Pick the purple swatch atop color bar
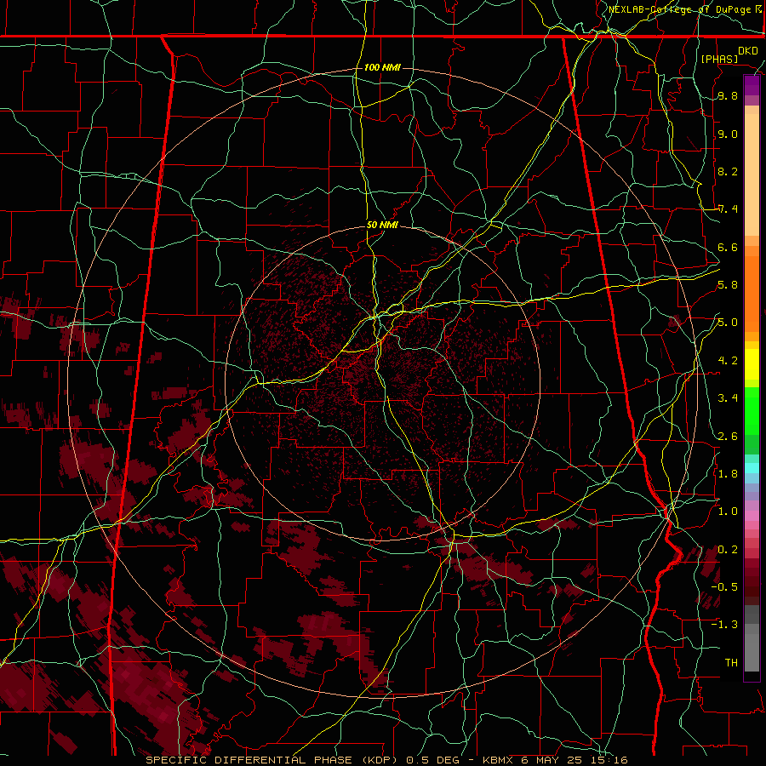This screenshot has height=766, width=766. 752,85
